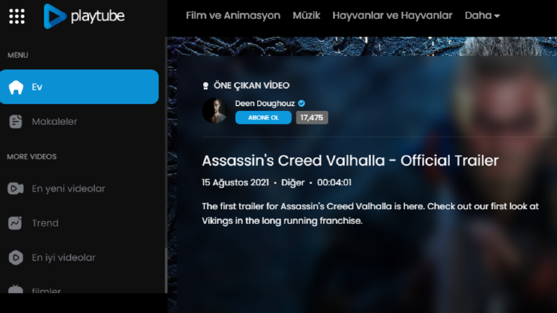Open the Müzik category
557x313 pixels.
point(306,15)
